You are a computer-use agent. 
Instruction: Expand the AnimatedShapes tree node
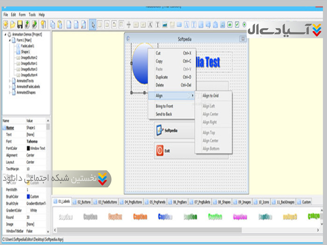[11, 92]
